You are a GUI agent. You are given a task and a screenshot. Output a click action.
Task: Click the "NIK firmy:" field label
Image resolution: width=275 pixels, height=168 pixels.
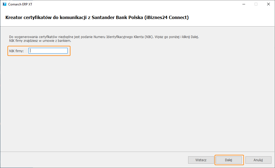point(16,51)
